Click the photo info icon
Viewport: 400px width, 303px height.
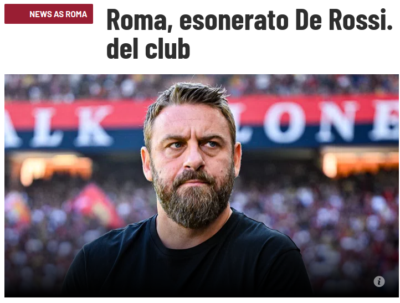point(379,281)
